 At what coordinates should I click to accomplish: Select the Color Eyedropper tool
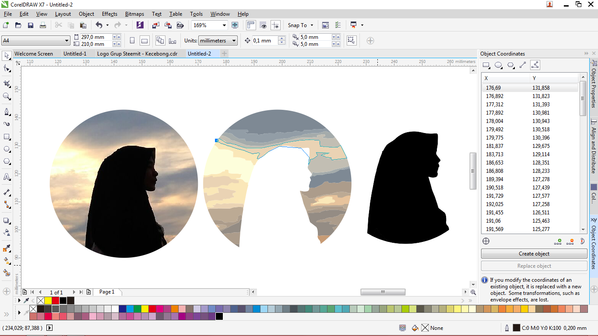(x=7, y=248)
